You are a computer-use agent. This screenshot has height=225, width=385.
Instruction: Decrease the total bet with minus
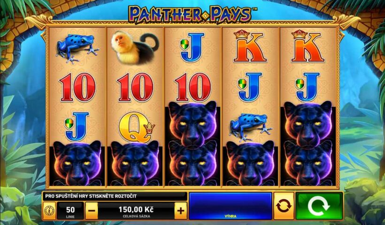tap(92, 210)
